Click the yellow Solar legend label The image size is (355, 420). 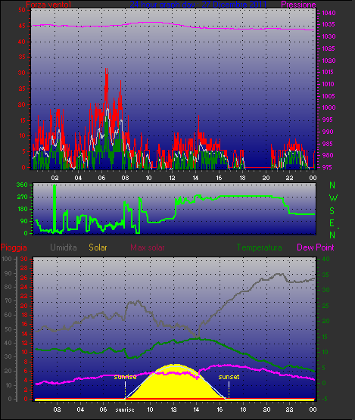pos(98,247)
